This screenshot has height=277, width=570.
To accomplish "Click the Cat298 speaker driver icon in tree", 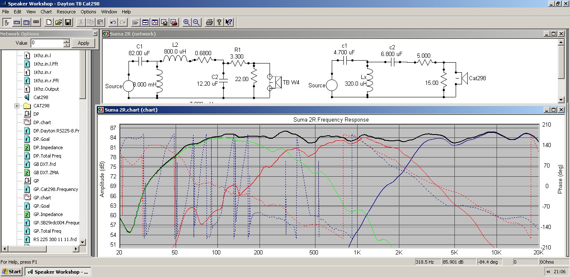I will 27,97.
